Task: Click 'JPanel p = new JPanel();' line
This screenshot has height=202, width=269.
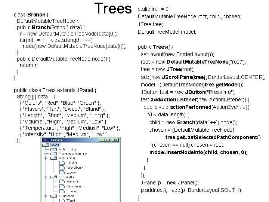Action: tap(170, 183)
